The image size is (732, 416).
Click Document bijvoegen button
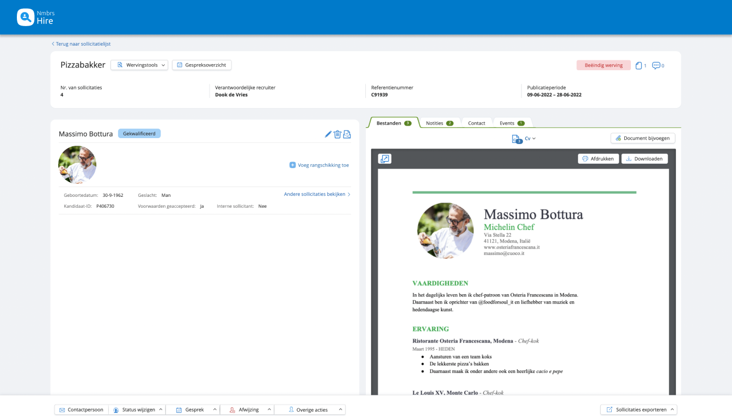[x=643, y=138]
